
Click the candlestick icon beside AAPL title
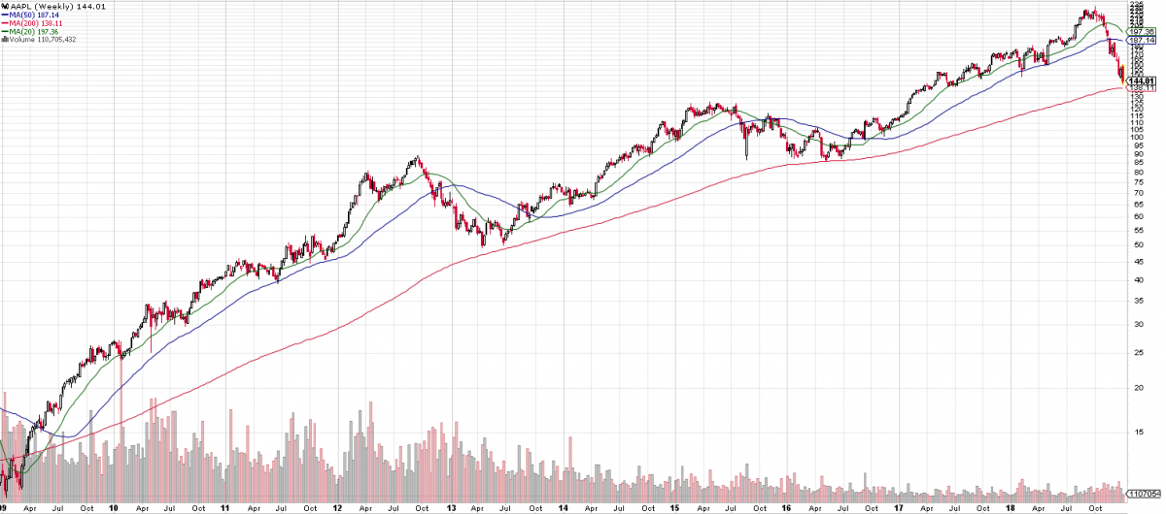[x=5, y=7]
